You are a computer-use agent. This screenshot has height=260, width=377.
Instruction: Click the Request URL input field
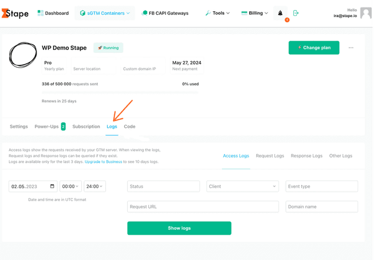(x=203, y=206)
